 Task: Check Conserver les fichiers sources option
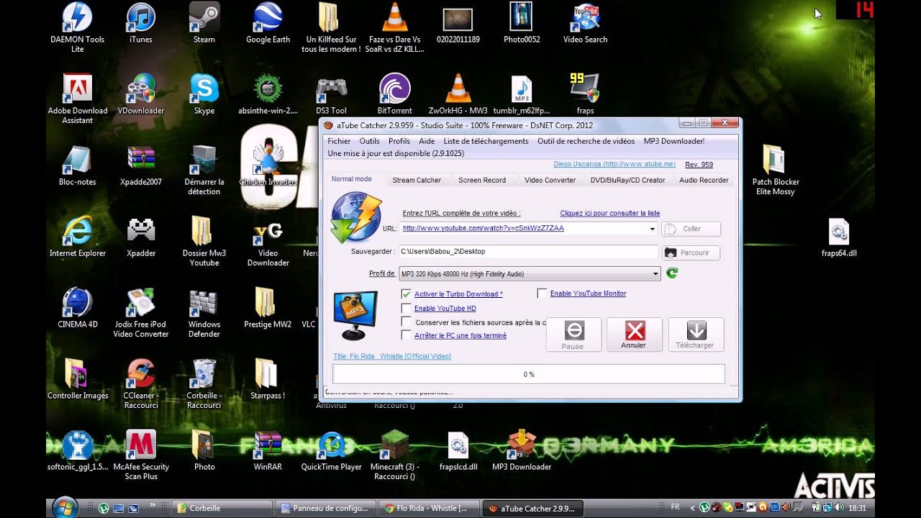(407, 322)
